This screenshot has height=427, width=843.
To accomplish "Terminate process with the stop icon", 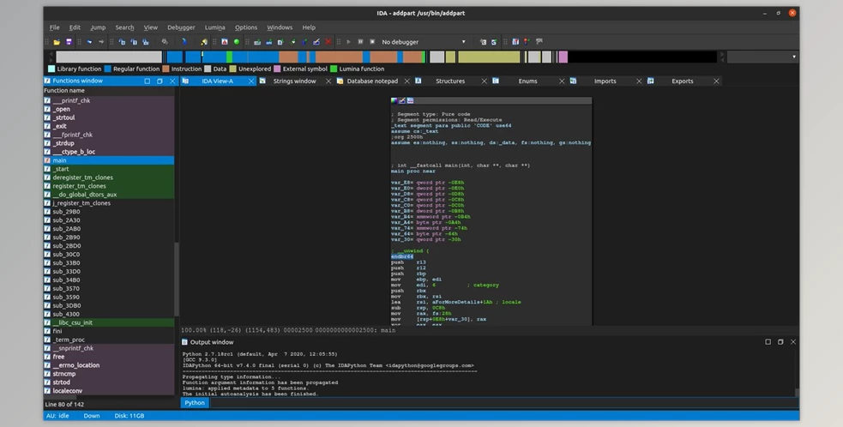I will tap(372, 42).
